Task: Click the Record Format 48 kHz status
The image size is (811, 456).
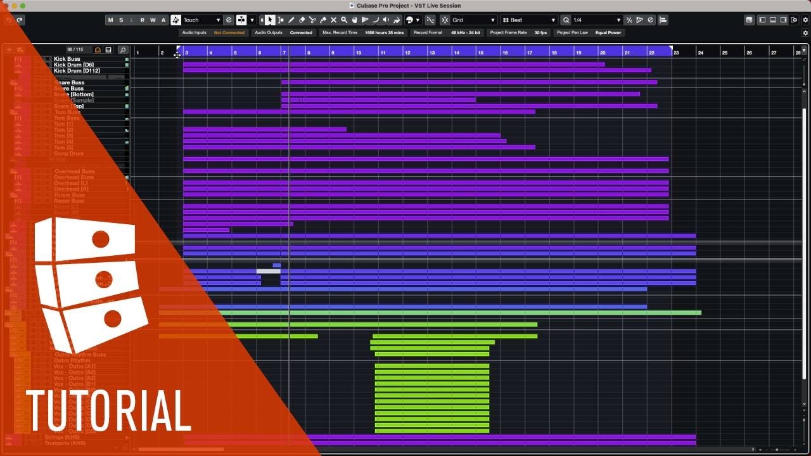Action: (x=447, y=33)
